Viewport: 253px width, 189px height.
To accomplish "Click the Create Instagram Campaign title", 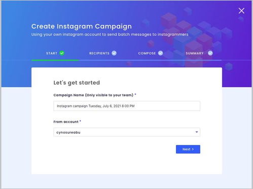I will point(82,26).
